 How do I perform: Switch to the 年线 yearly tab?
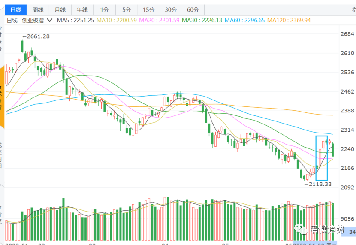82,10
